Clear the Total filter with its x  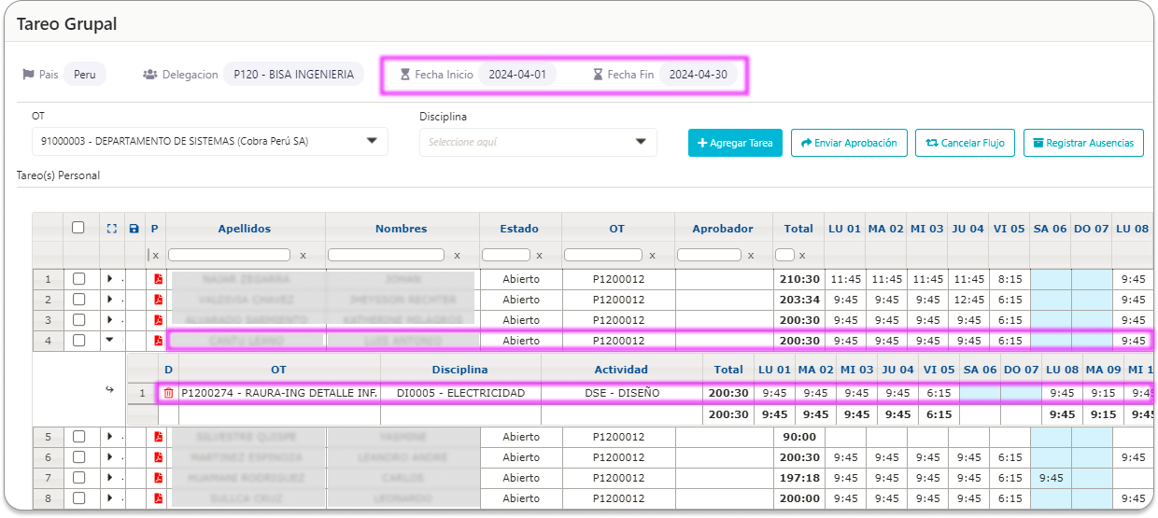coord(802,255)
